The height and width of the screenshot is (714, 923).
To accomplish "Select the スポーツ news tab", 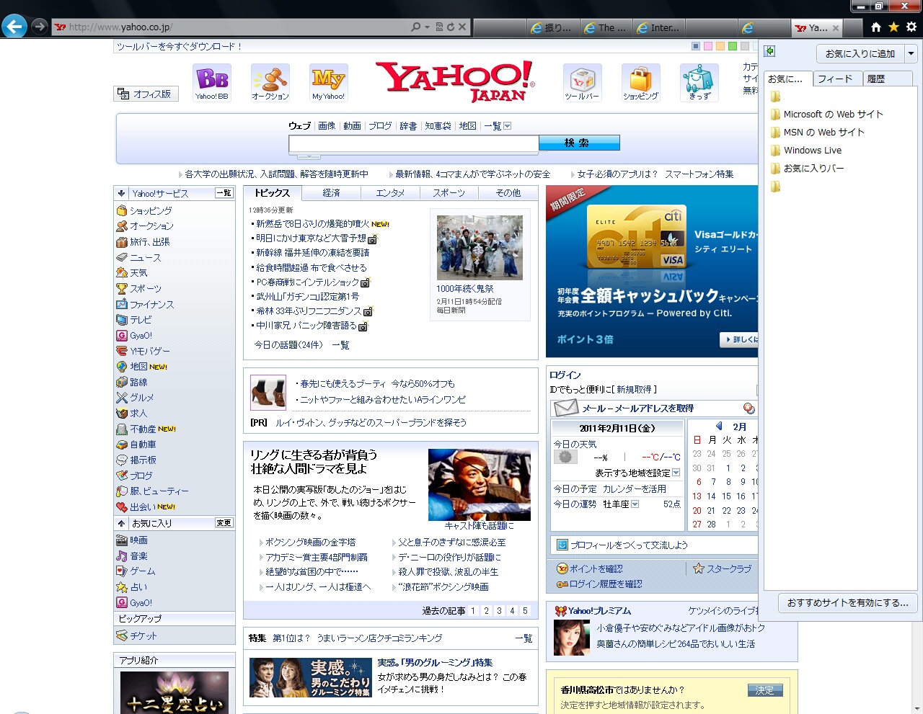I will 449,193.
